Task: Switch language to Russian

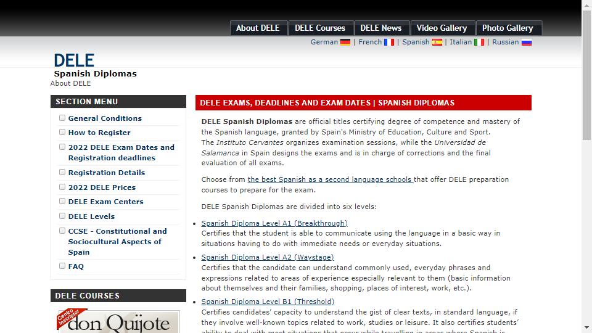Action: click(506, 42)
